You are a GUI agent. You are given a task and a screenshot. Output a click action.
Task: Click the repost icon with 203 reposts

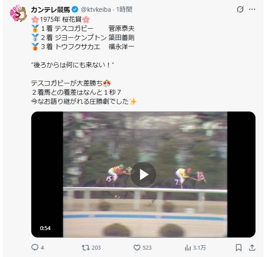coord(86,248)
